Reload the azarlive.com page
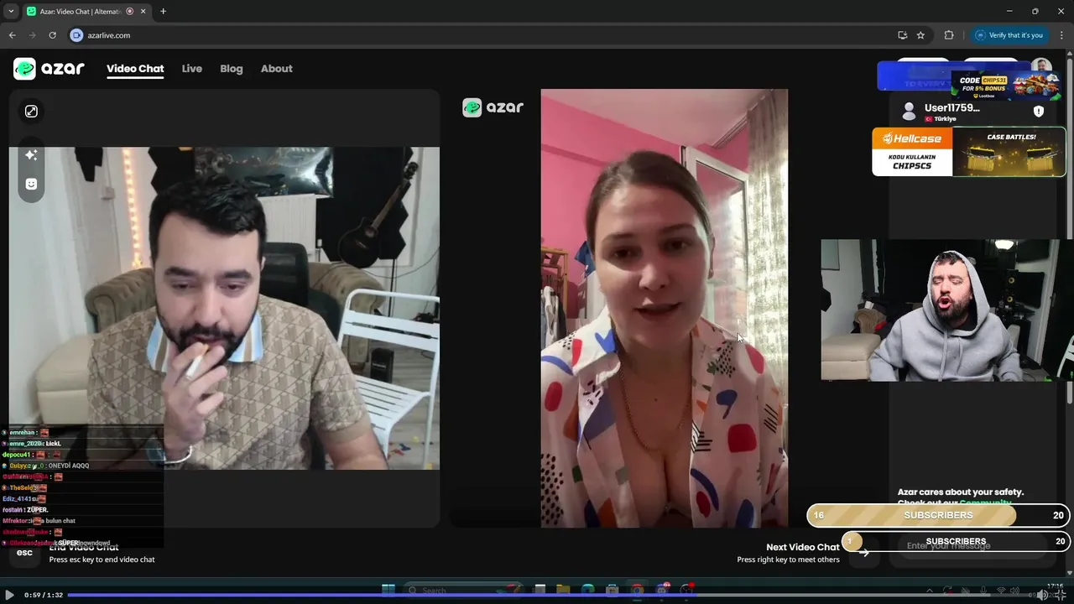Viewport: 1074px width, 604px height. click(53, 35)
